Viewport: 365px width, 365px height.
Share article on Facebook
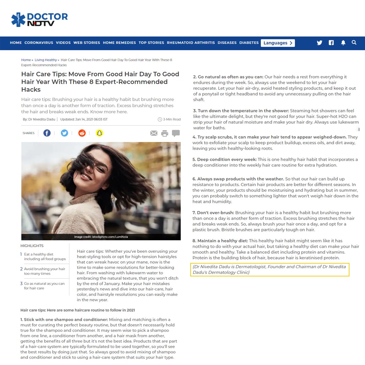coord(47,133)
